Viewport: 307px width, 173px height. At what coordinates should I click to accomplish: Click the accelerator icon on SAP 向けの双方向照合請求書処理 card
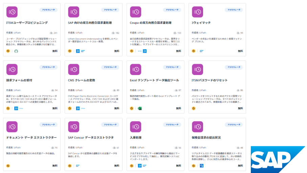(73, 12)
